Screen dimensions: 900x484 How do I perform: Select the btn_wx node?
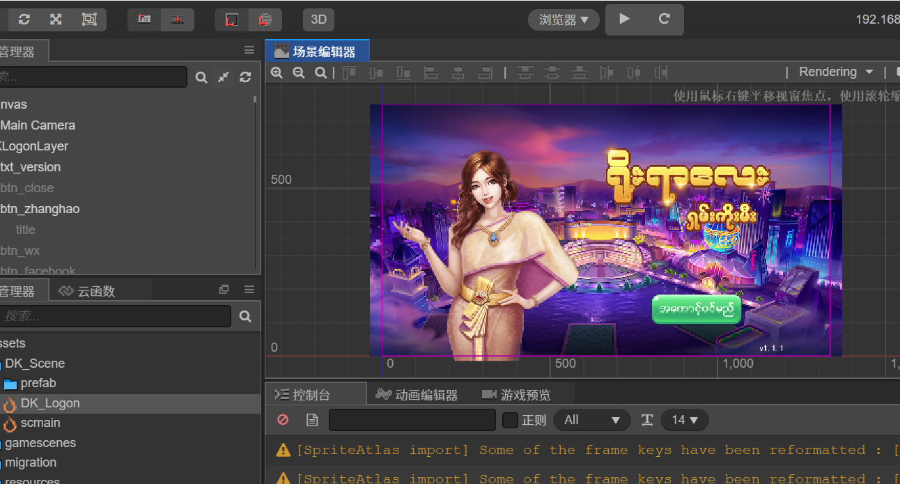[x=20, y=251]
